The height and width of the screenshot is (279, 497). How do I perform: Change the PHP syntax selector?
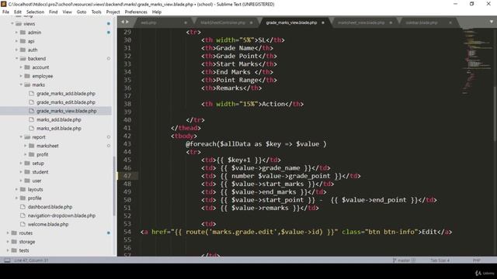click(476, 260)
